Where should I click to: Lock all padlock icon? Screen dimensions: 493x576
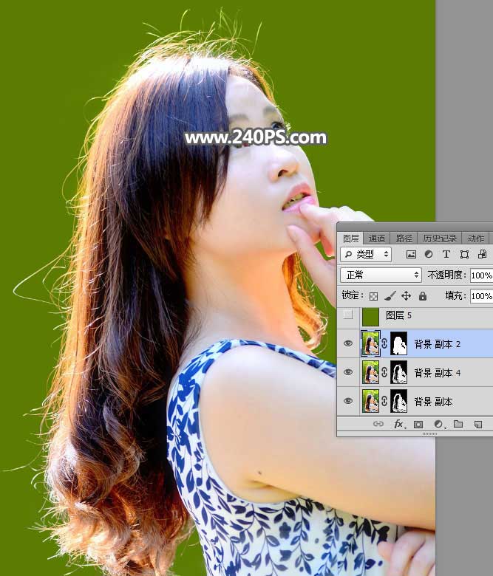(x=423, y=295)
